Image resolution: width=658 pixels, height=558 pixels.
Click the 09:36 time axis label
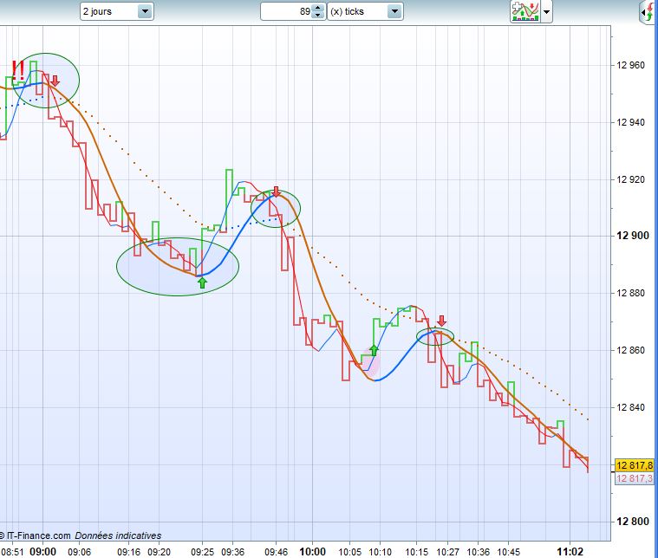[233, 552]
